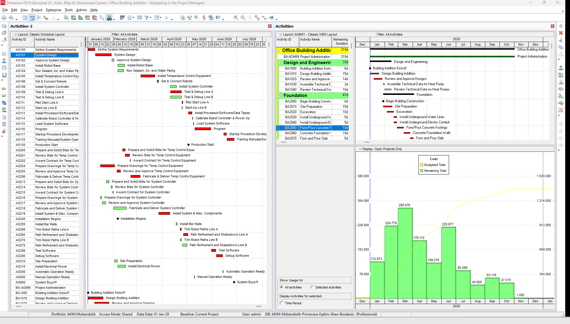Select the 'All activities' radio button
Image resolution: width=570 pixels, height=324 pixels.
pyautogui.click(x=282, y=287)
